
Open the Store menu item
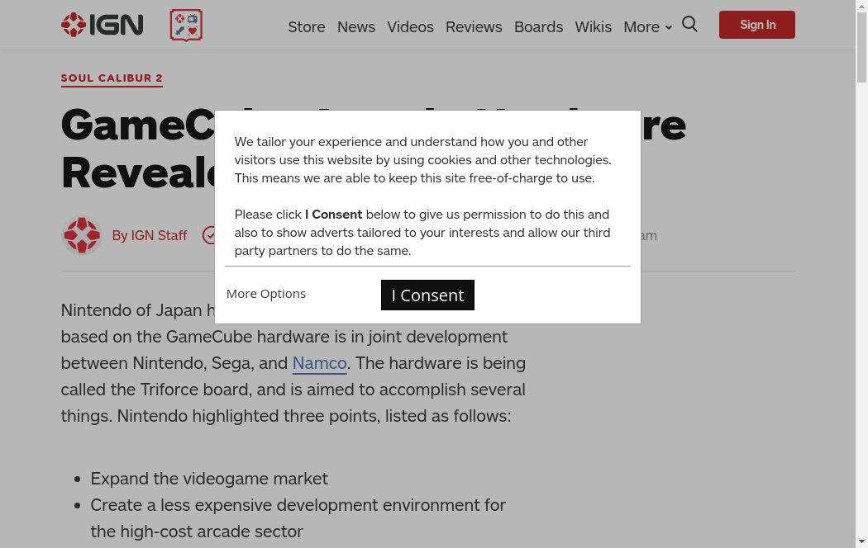(x=306, y=27)
